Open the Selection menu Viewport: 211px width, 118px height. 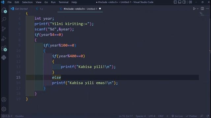click(27, 2)
